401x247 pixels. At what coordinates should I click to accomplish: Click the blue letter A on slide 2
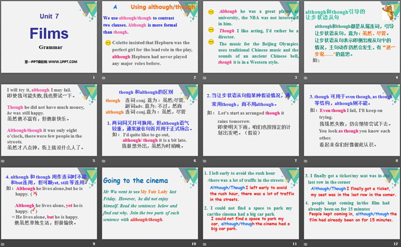click(x=115, y=6)
